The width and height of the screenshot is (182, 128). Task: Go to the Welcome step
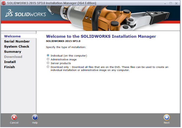click(x=12, y=36)
